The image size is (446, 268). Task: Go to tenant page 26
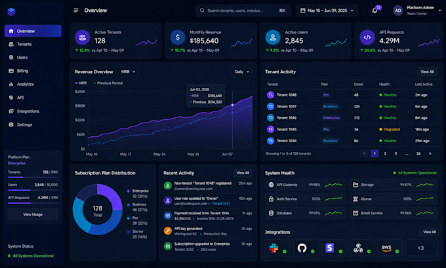[418, 153]
